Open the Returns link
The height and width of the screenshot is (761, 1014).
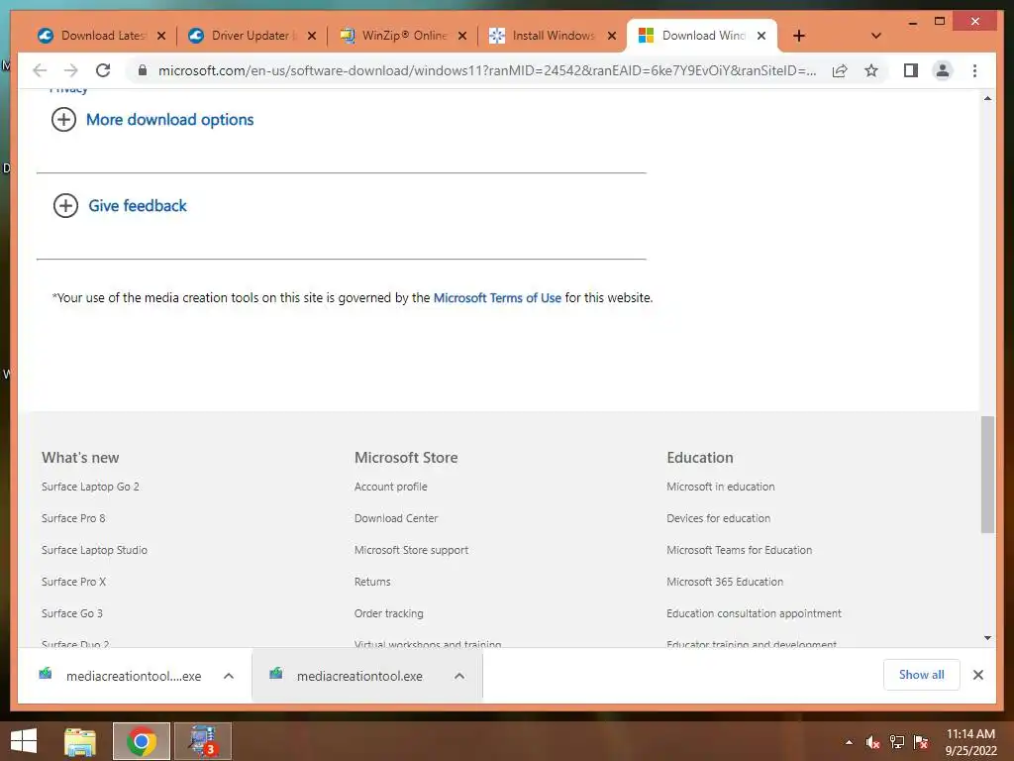(x=372, y=582)
